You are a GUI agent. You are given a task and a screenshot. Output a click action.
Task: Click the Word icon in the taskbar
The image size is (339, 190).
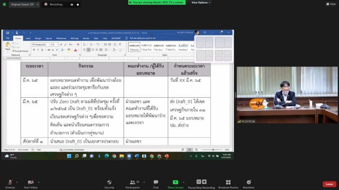[x=137, y=156]
